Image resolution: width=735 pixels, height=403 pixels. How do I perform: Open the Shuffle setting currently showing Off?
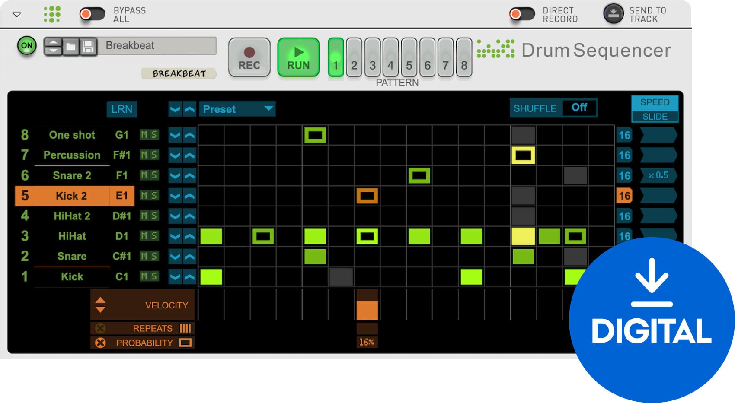coord(578,108)
